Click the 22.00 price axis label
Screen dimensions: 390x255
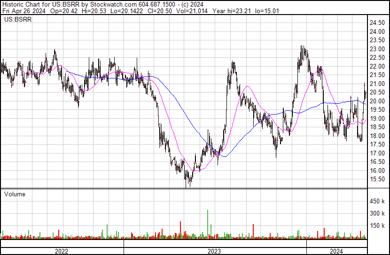377,66
